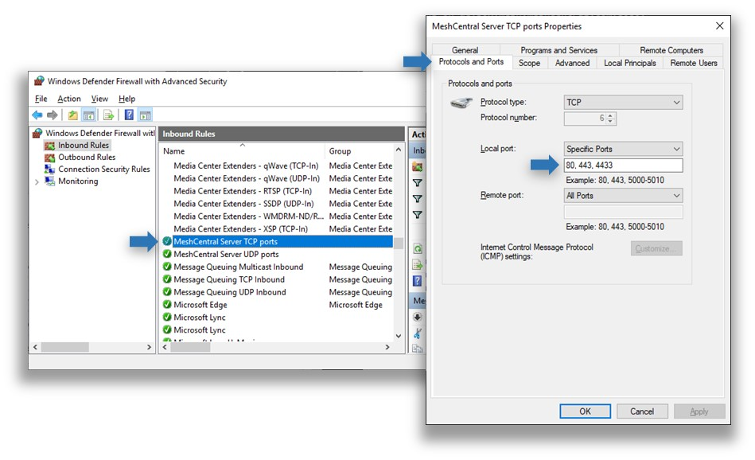Click the Cancel button
Screen dimensions: 755x460
pyautogui.click(x=642, y=411)
